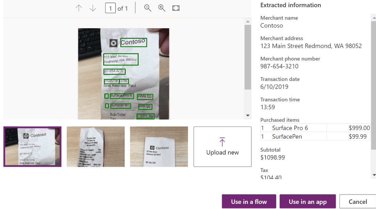Click the Subtotal value $1098.99

(273, 157)
